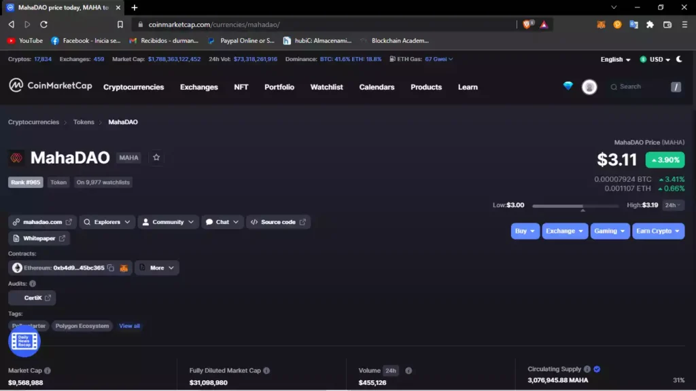Image resolution: width=696 pixels, height=391 pixels.
Task: Click the low-high price range slider
Action: [575, 206]
